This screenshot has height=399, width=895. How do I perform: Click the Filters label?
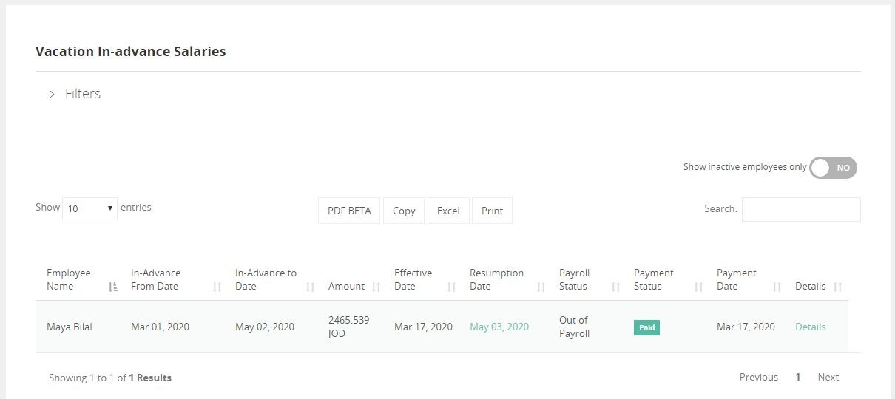[83, 94]
